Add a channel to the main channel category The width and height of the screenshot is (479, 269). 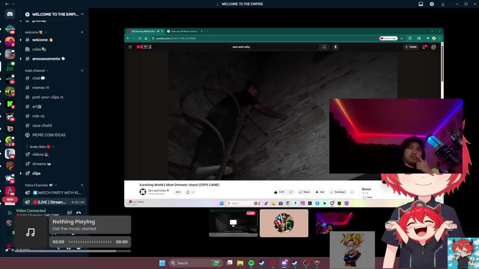82,70
